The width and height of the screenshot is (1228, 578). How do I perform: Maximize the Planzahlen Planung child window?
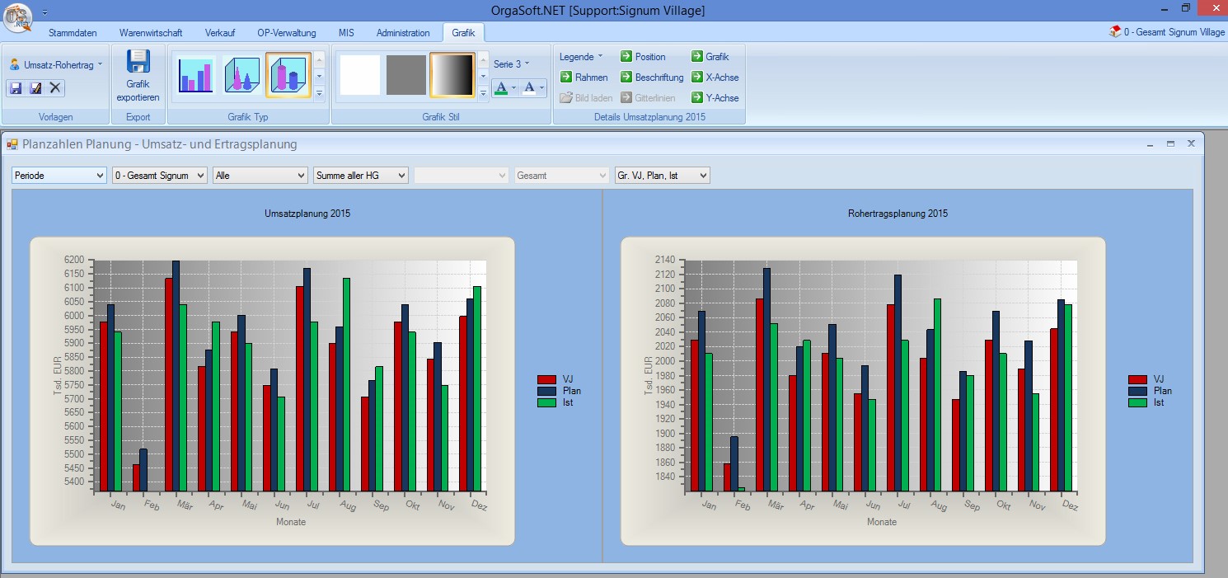(x=1170, y=143)
